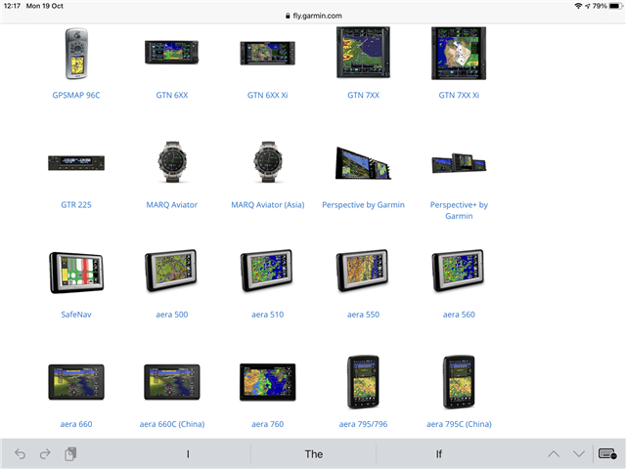Select the MARQ Aviator watch image

[172, 161]
